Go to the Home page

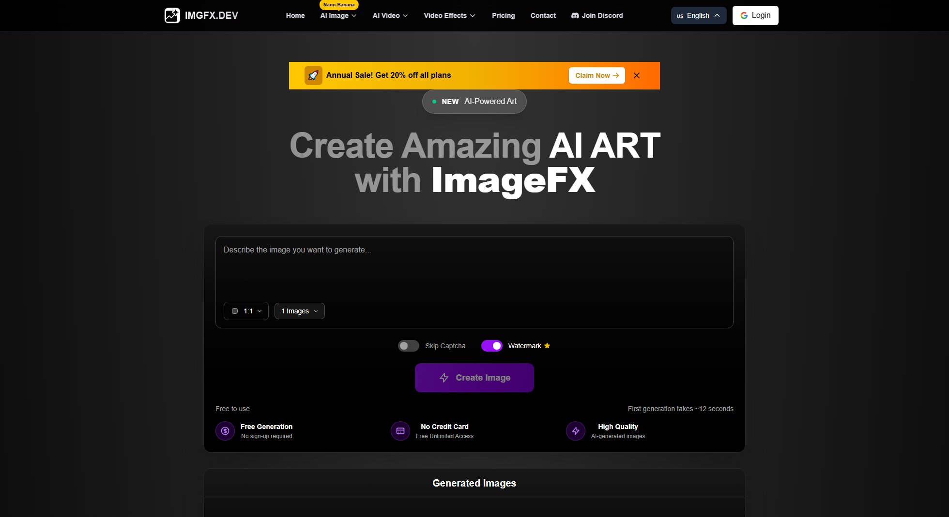tap(295, 15)
